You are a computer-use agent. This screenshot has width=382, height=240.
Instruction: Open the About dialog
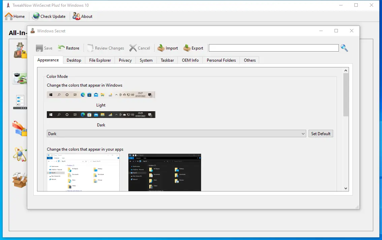(x=83, y=16)
